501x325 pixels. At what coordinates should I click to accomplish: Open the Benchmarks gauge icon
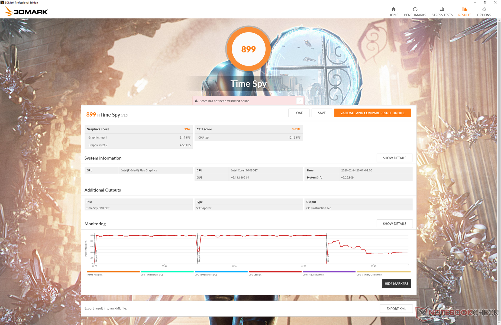point(415,9)
